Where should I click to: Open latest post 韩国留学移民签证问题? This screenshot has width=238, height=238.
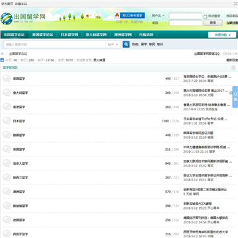pyautogui.click(x=198, y=133)
